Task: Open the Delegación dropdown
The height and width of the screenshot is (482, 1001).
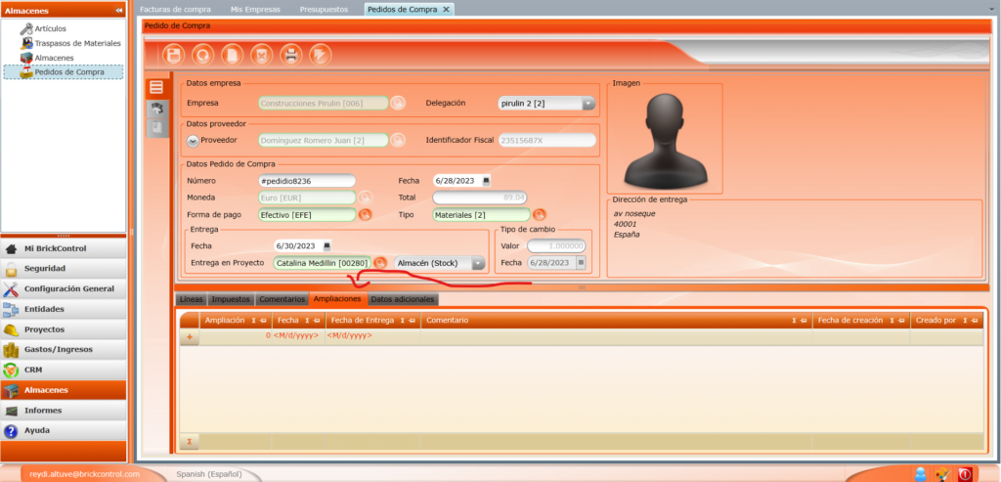Action: 588,103
